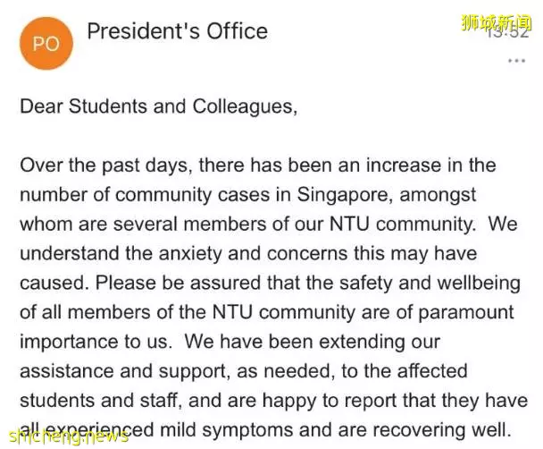Click the word wellbeing in the message

[479, 284]
